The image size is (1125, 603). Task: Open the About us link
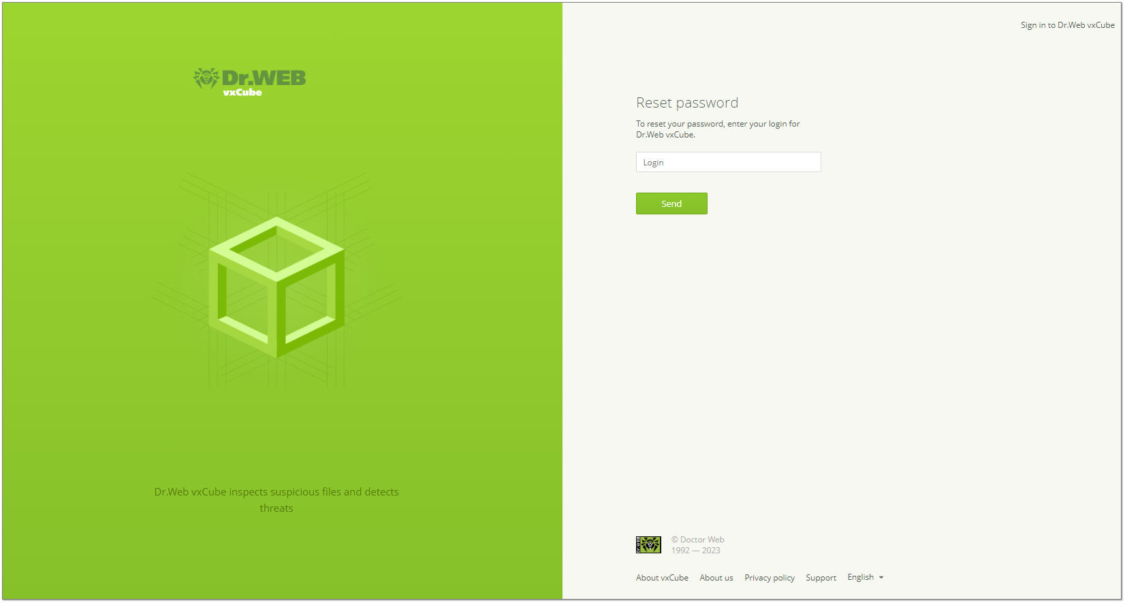point(716,578)
